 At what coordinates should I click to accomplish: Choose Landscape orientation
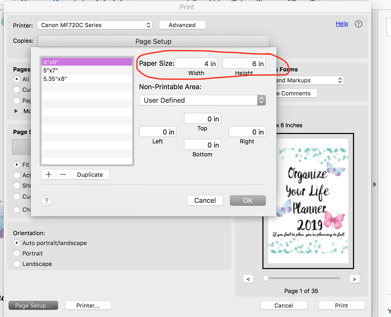coord(16,264)
